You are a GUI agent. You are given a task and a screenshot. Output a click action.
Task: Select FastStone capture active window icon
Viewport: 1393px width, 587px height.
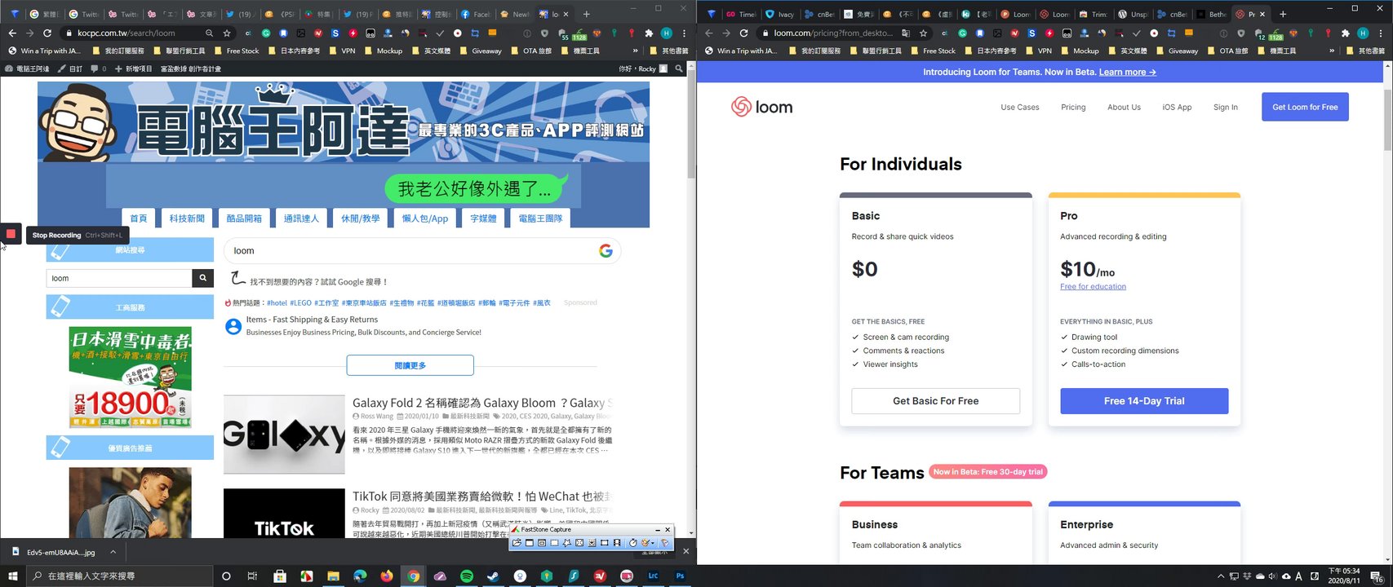pos(530,543)
